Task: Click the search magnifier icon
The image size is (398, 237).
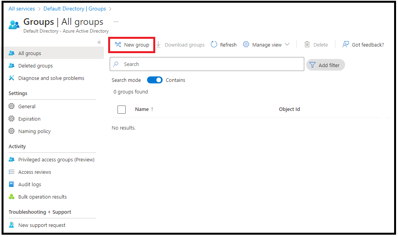Action: (116, 64)
